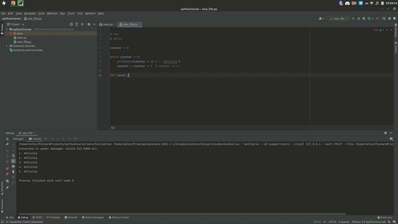Go to the previous highlighted error arrow

(x=387, y=30)
